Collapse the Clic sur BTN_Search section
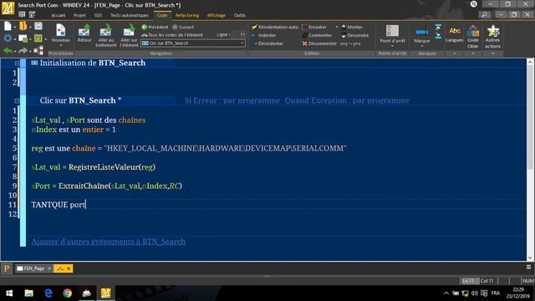Image resolution: width=535 pixels, height=301 pixels. (x=17, y=100)
